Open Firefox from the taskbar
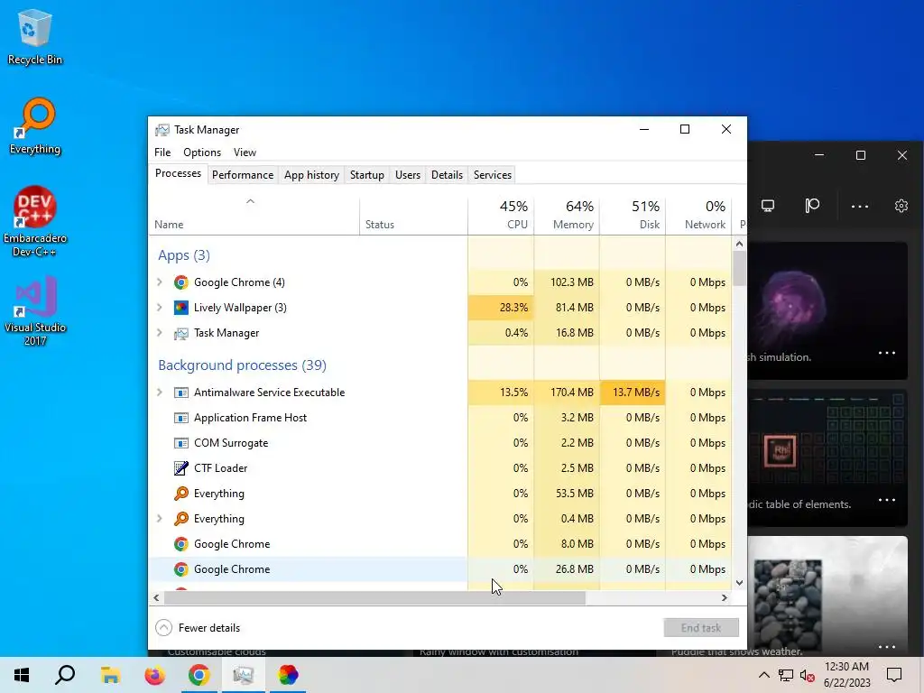The image size is (924, 693). 155,675
